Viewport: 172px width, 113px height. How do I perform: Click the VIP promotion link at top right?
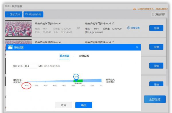point(150,9)
